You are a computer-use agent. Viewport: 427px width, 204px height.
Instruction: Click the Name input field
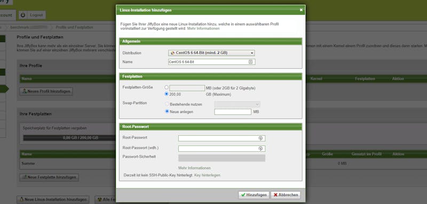point(211,62)
